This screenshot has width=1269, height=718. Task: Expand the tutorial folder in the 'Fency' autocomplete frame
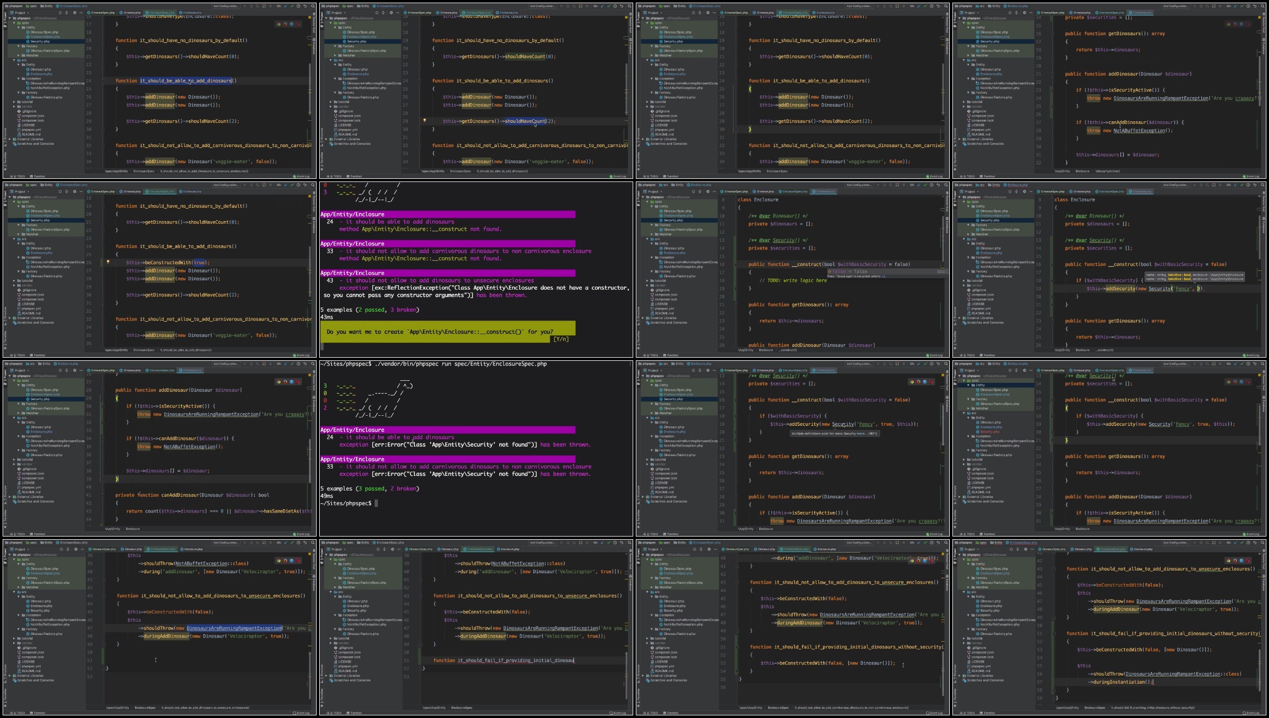pos(964,281)
